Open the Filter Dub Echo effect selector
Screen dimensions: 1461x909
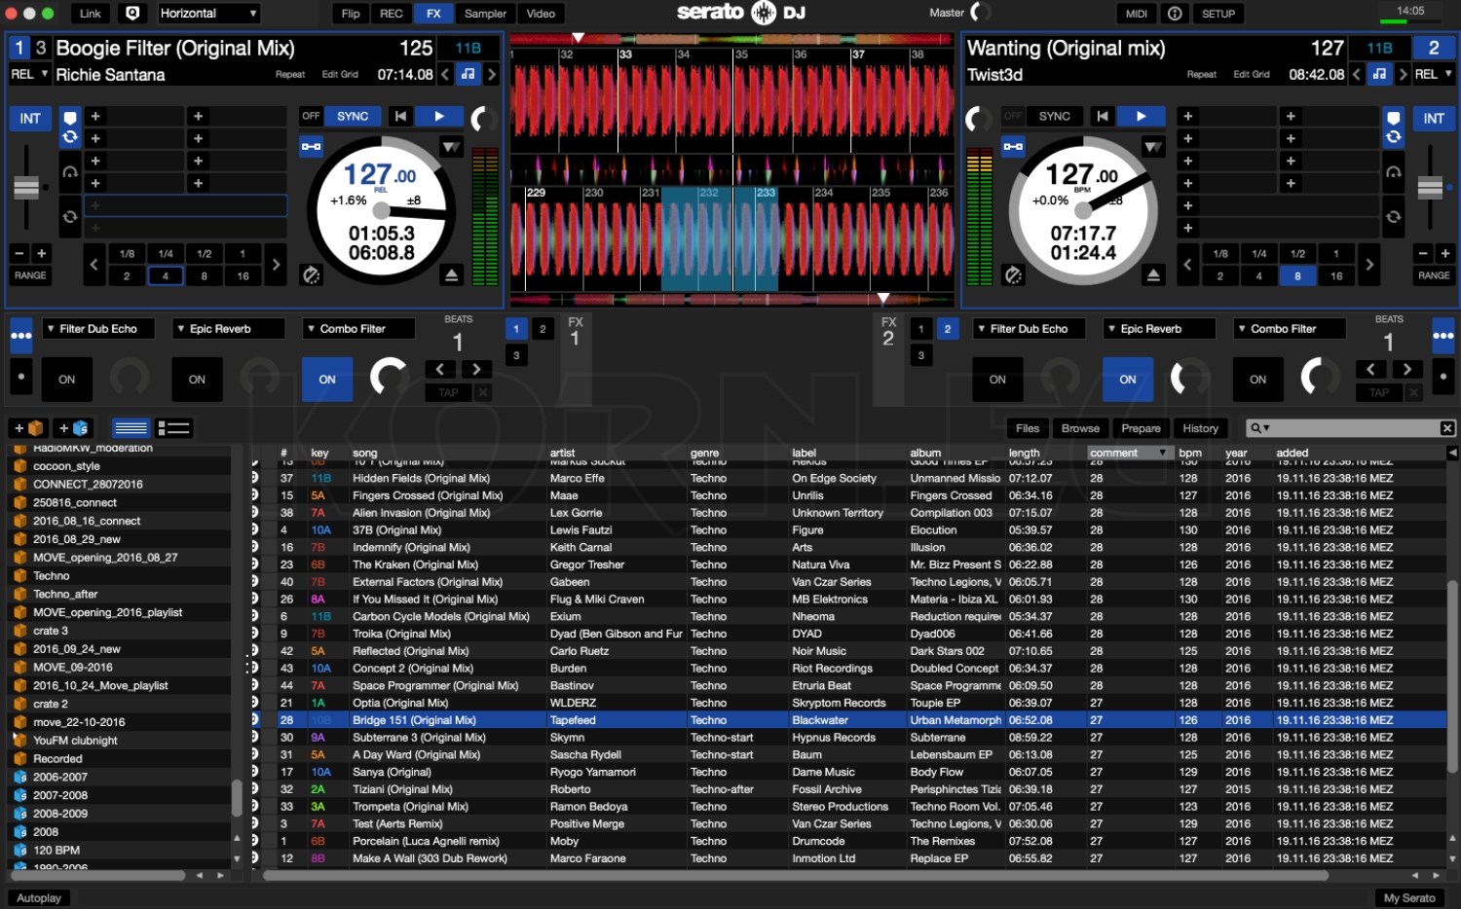[x=97, y=328]
